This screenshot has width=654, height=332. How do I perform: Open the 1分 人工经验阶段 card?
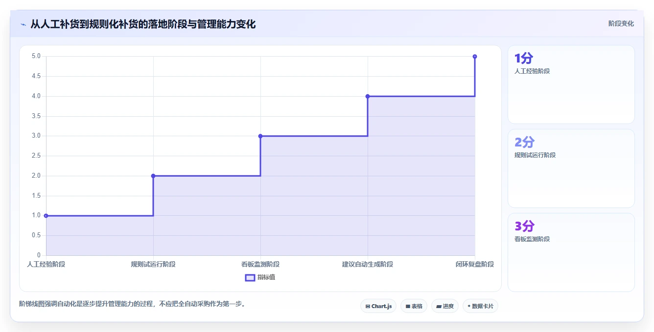571,84
